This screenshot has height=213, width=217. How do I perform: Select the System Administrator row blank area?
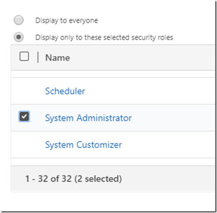click(x=173, y=118)
